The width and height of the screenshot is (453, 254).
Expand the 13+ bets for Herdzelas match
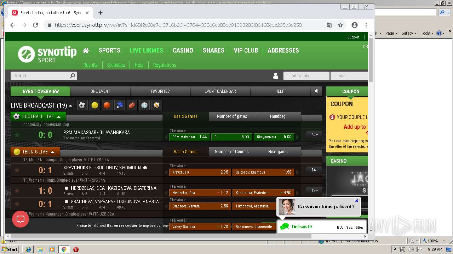click(315, 190)
